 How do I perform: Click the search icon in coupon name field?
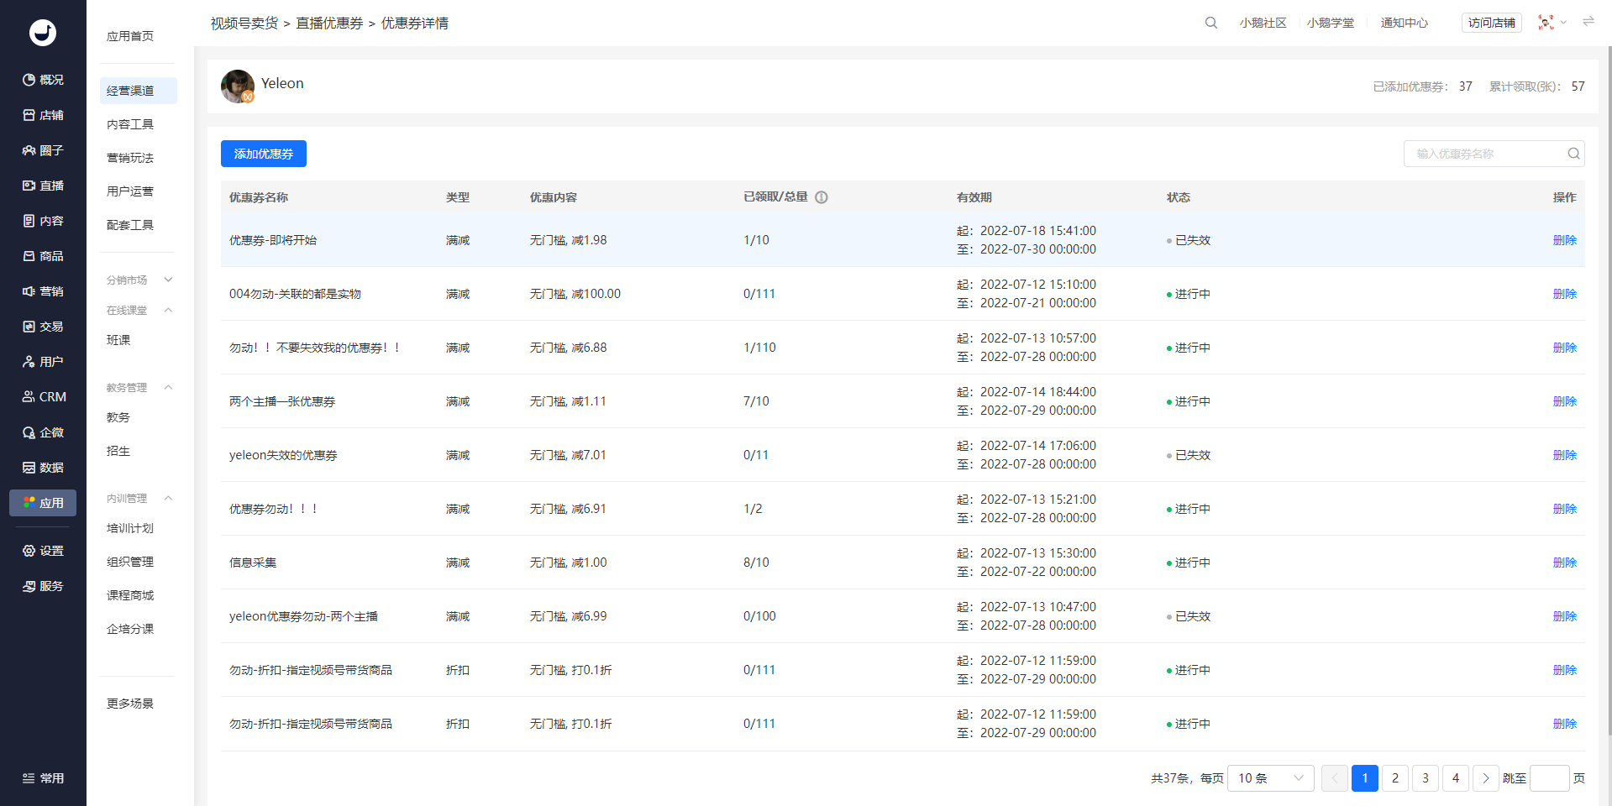tap(1573, 154)
